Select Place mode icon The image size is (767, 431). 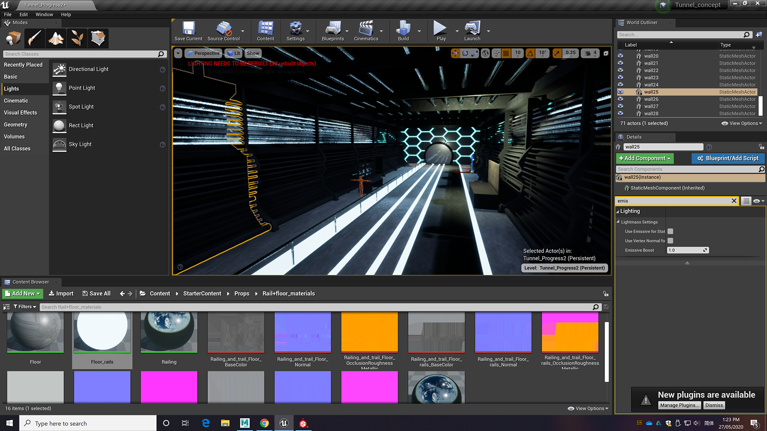click(x=13, y=38)
